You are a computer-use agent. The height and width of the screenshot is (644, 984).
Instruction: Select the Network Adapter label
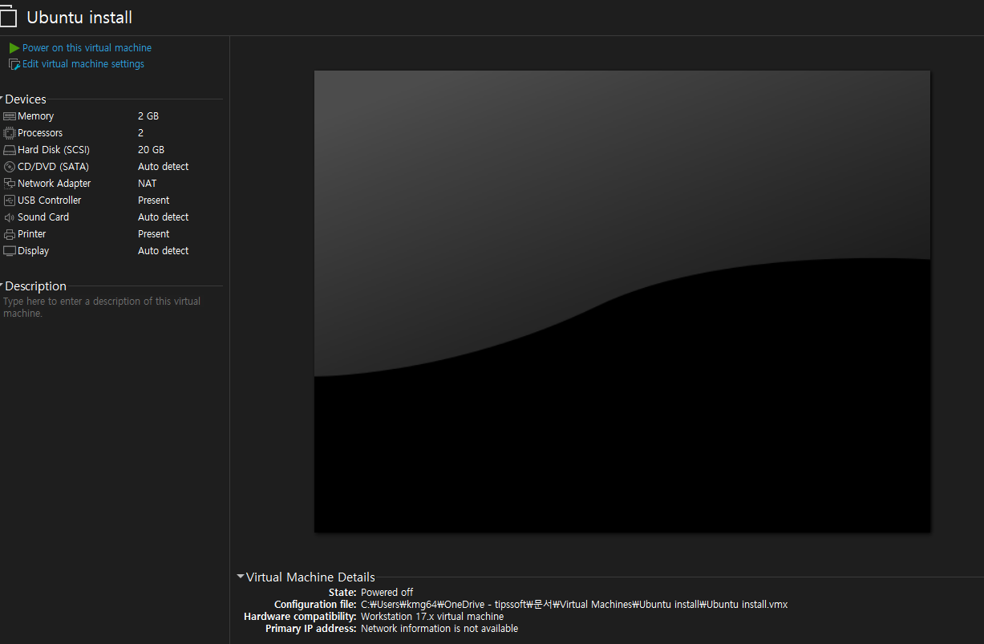[x=55, y=184]
